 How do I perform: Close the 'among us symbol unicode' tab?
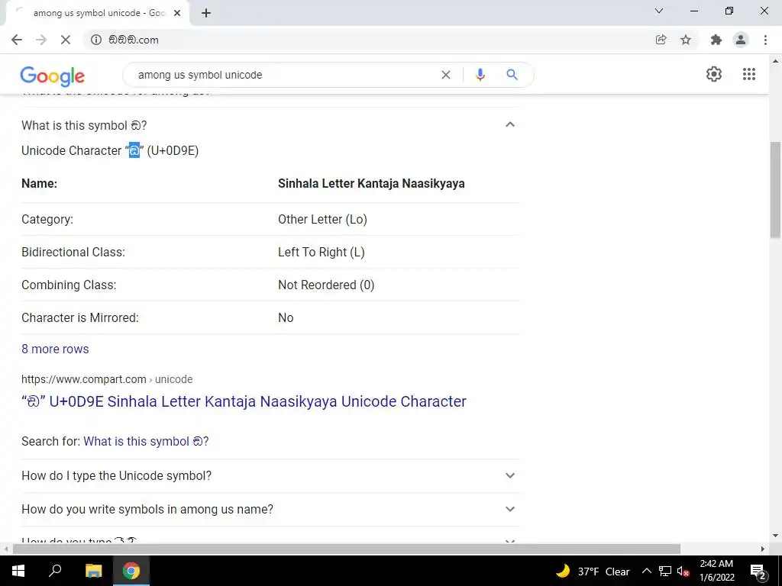177,13
